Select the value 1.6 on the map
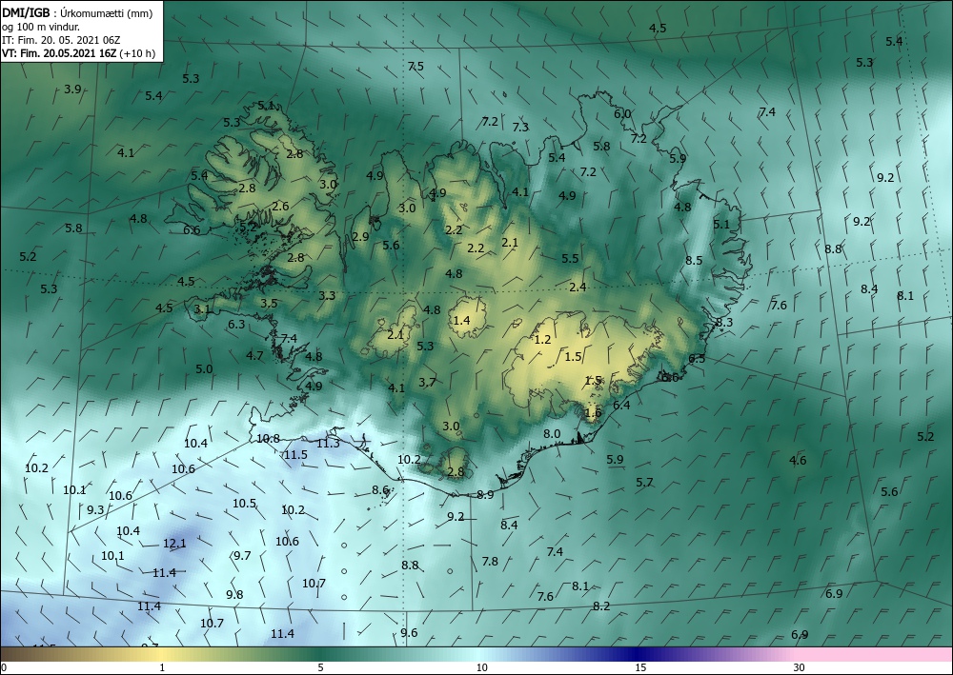The width and height of the screenshot is (953, 675). [x=593, y=412]
